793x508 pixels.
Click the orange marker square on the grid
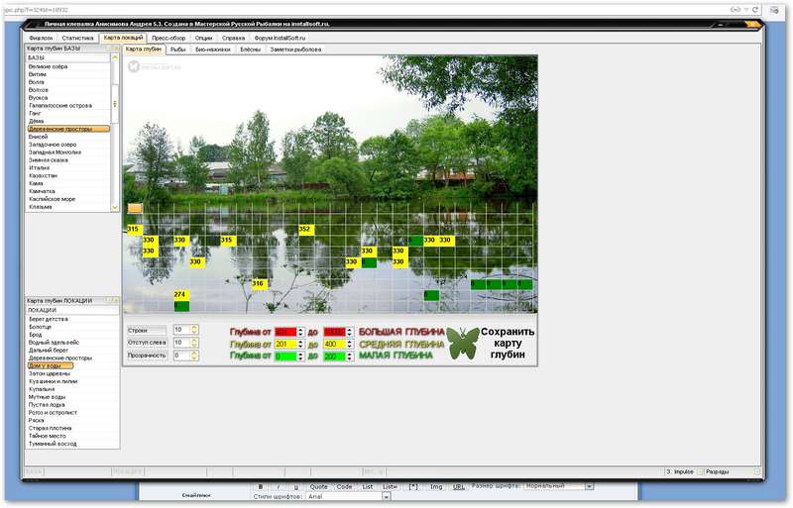click(x=135, y=208)
